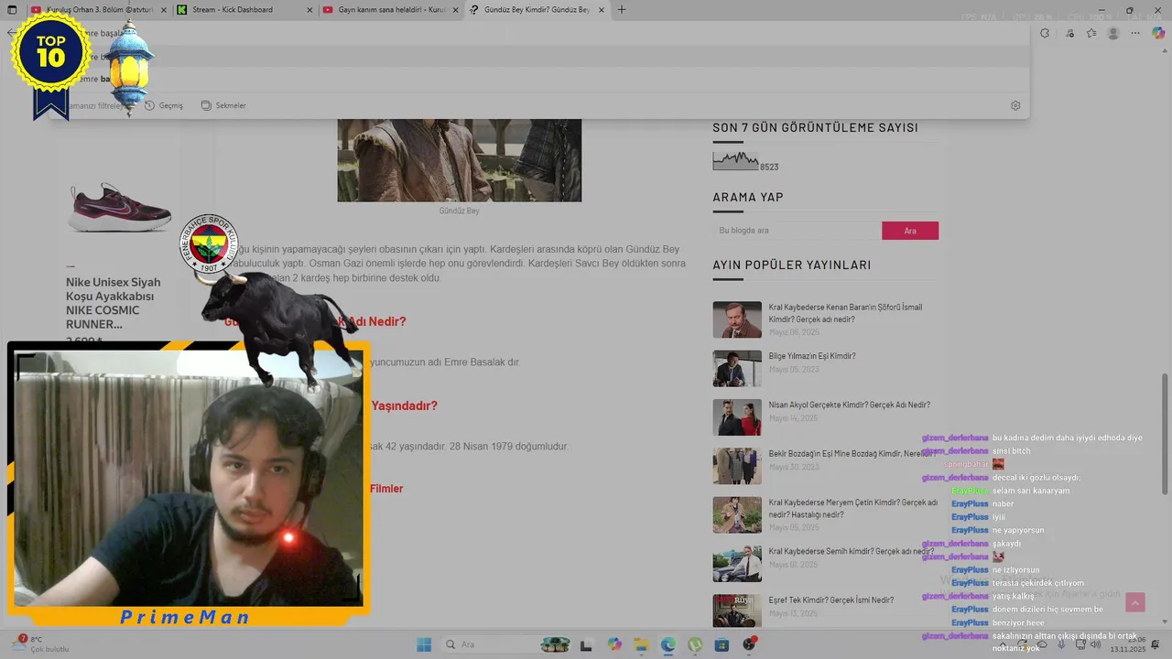
Task: Open Nisan Akyol Gerçekte Kimdir article
Action: tap(849, 405)
